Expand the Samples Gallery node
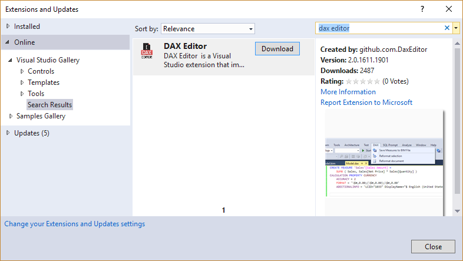Image resolution: width=463 pixels, height=261 pixels. coord(11,116)
